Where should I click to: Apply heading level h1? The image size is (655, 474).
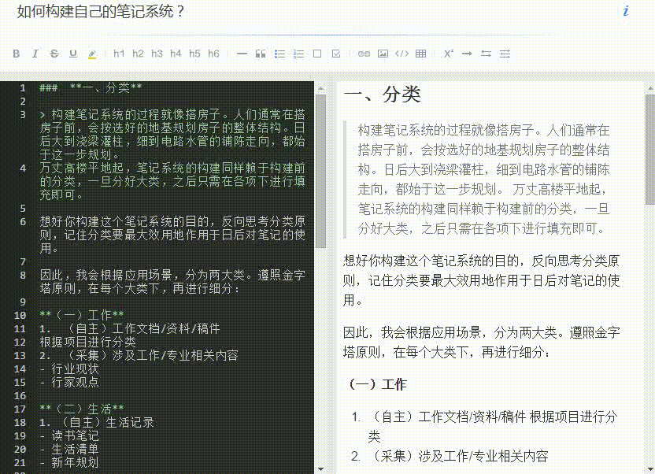[119, 54]
